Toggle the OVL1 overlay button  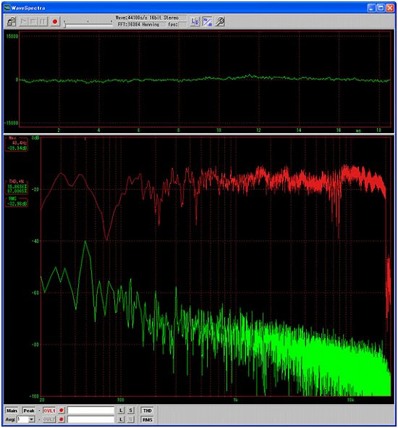(x=49, y=411)
